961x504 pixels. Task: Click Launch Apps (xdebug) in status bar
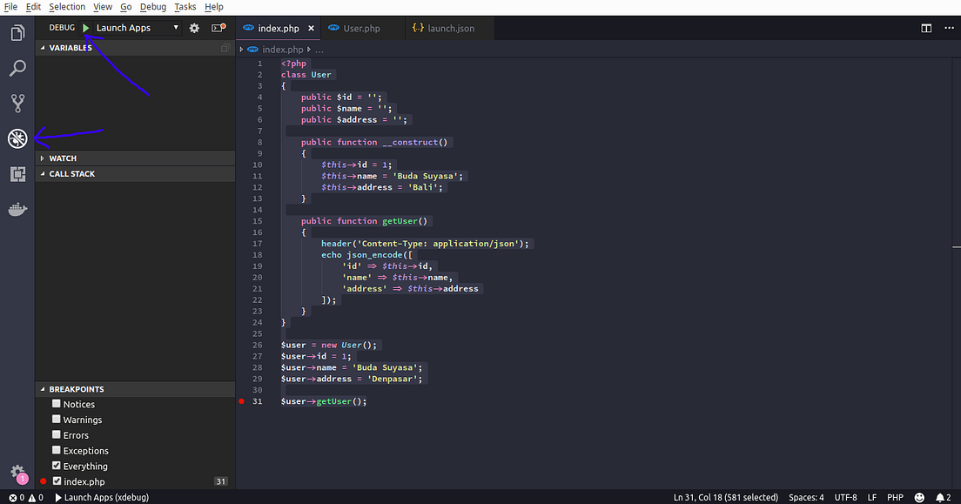pyautogui.click(x=103, y=497)
